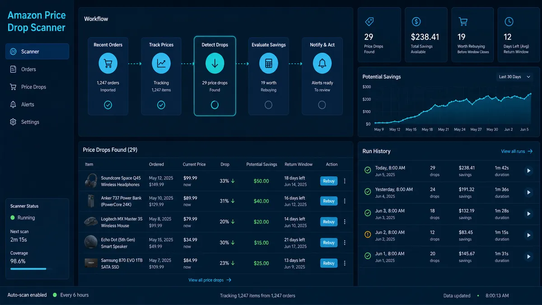The image size is (542, 305).
Task: Click the green auto-scan indicator dot in footer
Action: pyautogui.click(x=55, y=295)
